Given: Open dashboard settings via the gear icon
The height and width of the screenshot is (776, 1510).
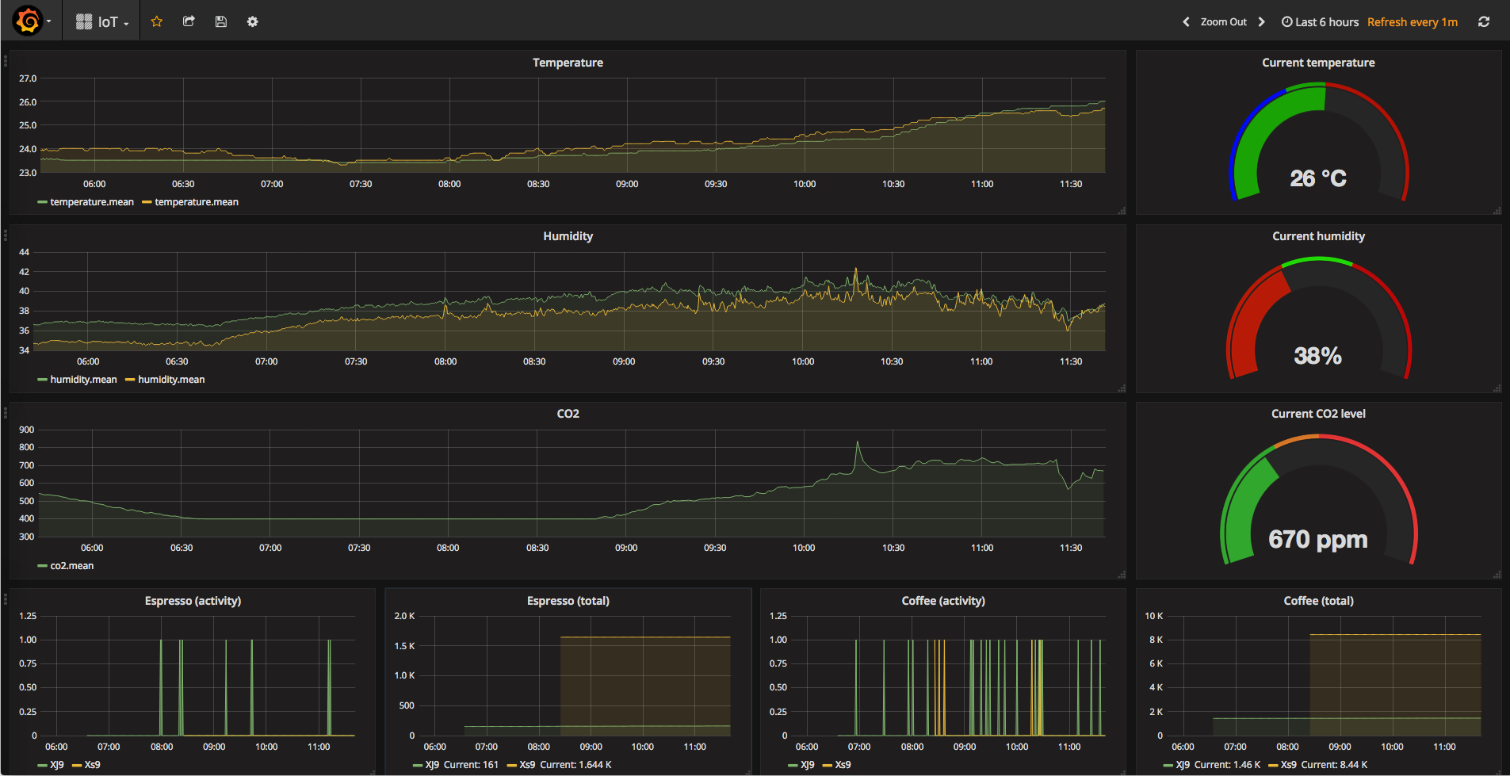Looking at the screenshot, I should pyautogui.click(x=252, y=21).
